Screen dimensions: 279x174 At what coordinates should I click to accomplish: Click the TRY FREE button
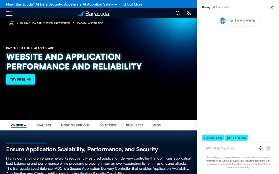pyautogui.click(x=21, y=79)
